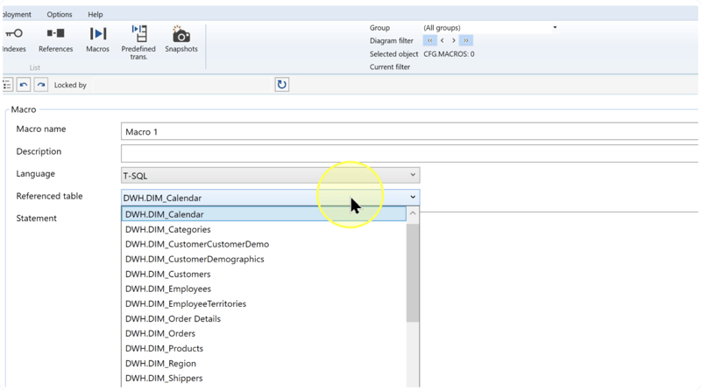
Task: Jump to last diagram filter
Action: [x=466, y=40]
